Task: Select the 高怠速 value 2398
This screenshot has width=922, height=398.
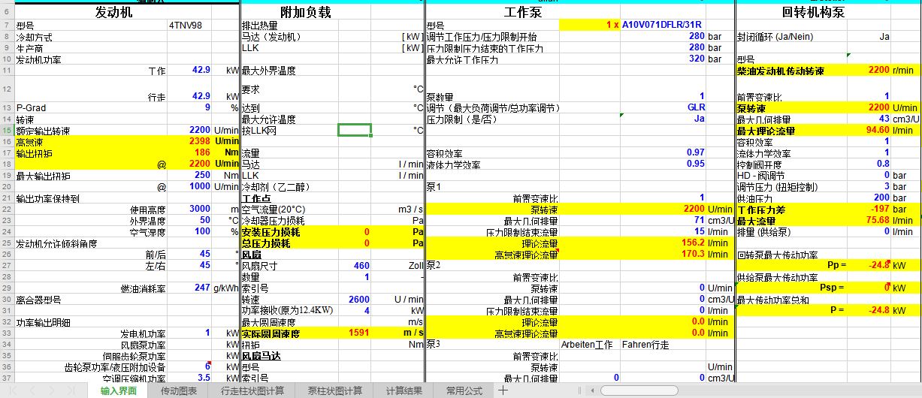Action: point(189,141)
